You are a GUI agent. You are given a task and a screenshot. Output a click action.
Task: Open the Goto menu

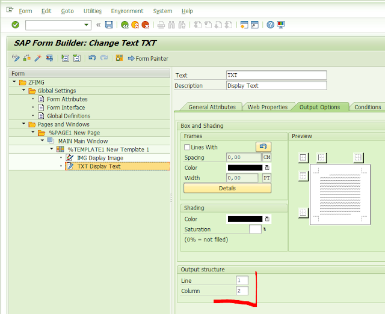(x=67, y=11)
